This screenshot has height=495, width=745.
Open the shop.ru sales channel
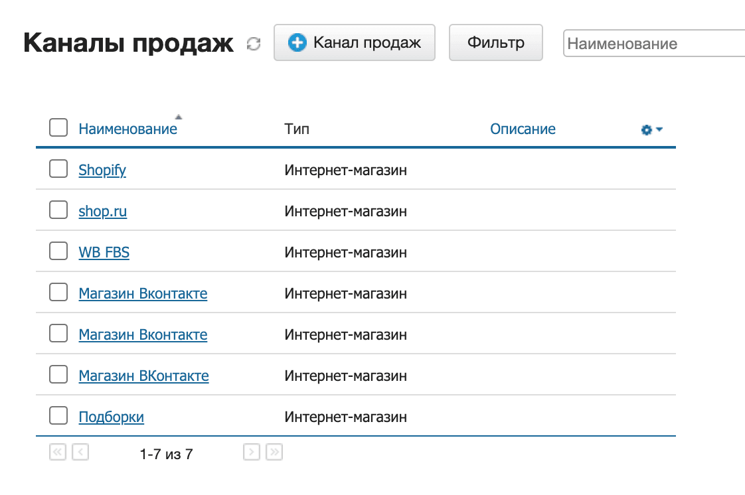(x=102, y=211)
